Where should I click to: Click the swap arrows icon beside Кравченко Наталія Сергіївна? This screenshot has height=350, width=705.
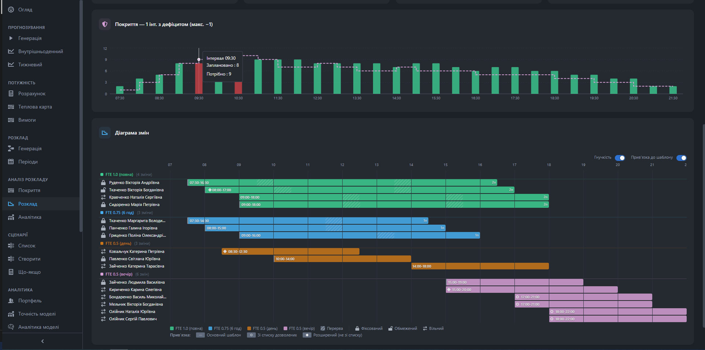pyautogui.click(x=103, y=197)
